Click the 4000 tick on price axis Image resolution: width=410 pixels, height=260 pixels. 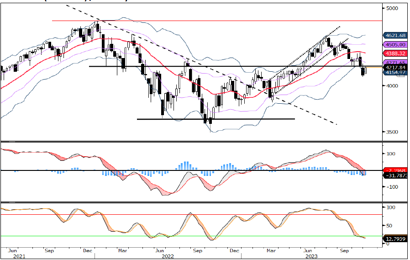[x=393, y=85]
